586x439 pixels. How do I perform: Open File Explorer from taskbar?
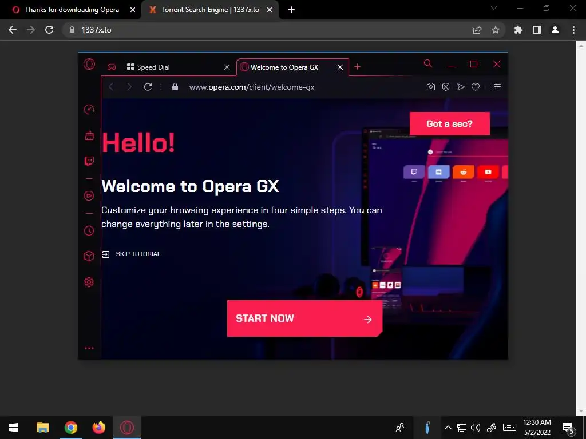tap(42, 428)
